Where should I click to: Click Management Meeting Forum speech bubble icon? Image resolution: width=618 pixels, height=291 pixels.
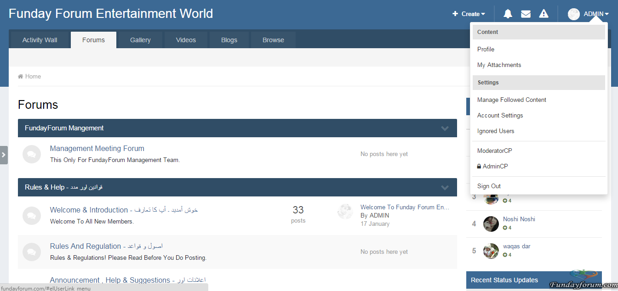coord(32,154)
